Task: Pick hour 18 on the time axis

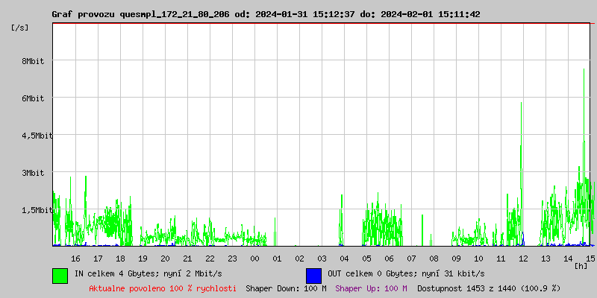Action: [x=120, y=258]
